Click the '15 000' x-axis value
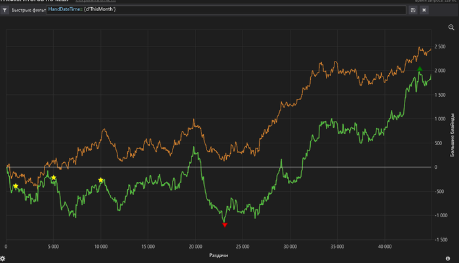459x263 pixels. tap(148, 247)
